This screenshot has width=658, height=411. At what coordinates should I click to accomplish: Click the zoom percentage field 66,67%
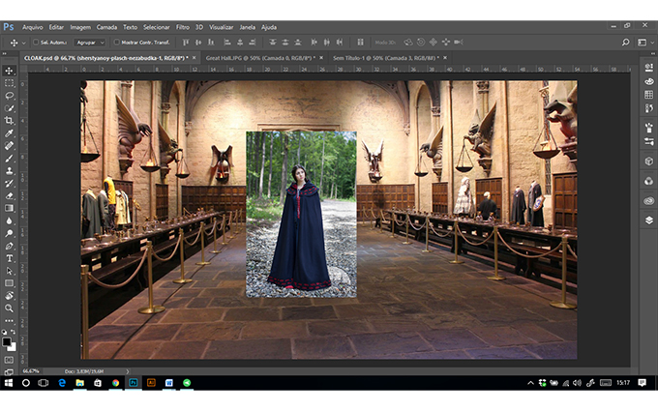click(31, 371)
